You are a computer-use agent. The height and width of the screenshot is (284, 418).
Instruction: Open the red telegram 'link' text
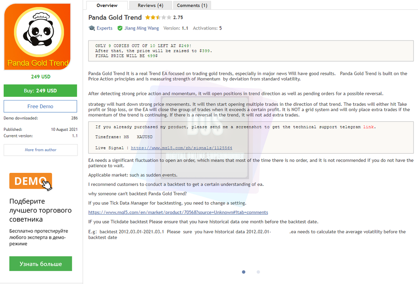[x=369, y=127]
